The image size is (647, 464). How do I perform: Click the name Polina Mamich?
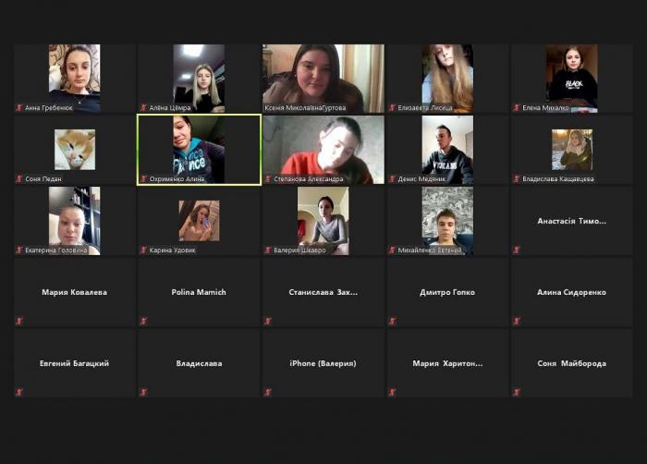tap(199, 292)
